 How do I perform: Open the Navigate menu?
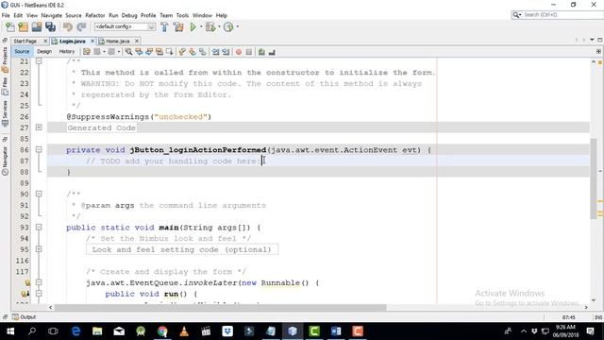click(x=52, y=15)
